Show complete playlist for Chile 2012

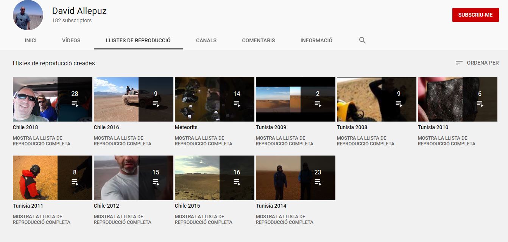click(123, 219)
